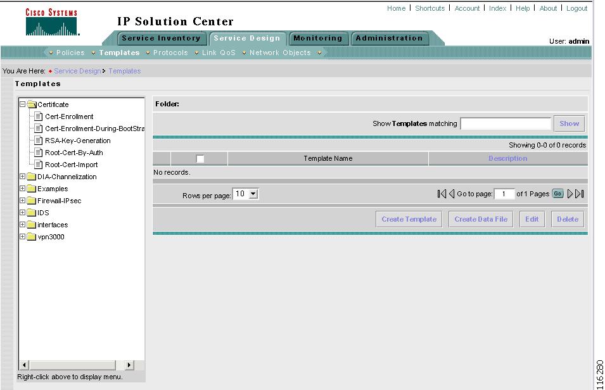Click the Certificate folder icon
The width and height of the screenshot is (605, 390).
pos(32,104)
